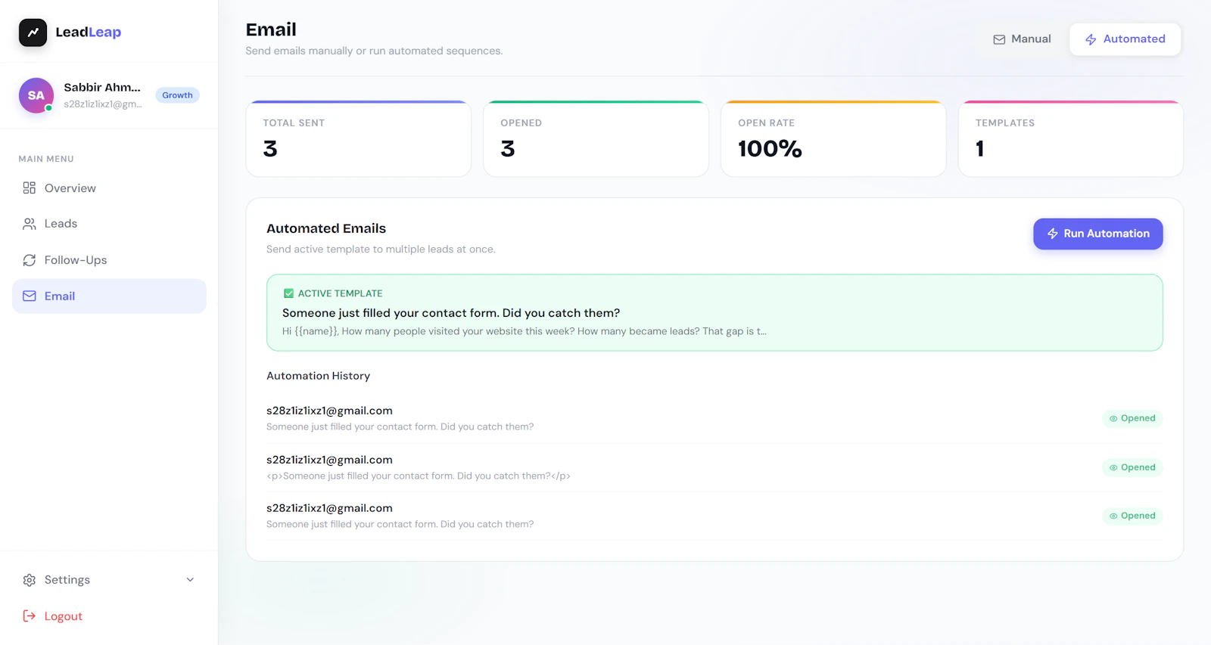The height and width of the screenshot is (645, 1211).
Task: Click the Follow-Ups refresh icon
Action: (x=30, y=260)
